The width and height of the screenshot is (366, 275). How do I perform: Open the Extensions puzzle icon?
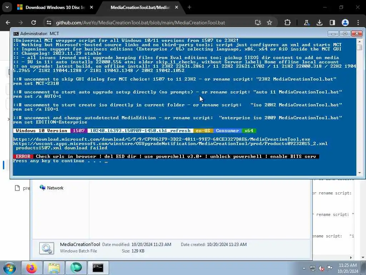[288, 23]
